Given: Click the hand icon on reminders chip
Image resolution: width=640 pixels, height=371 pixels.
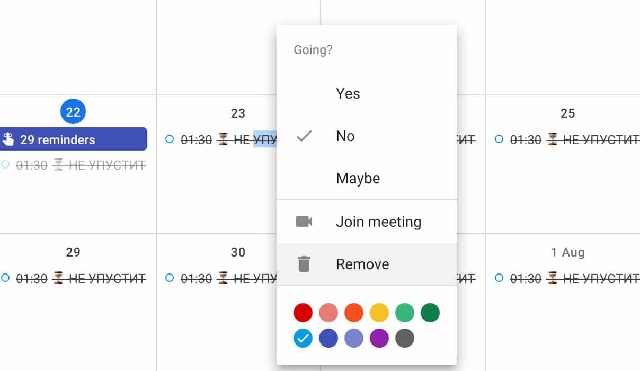Looking at the screenshot, I should 8,139.
